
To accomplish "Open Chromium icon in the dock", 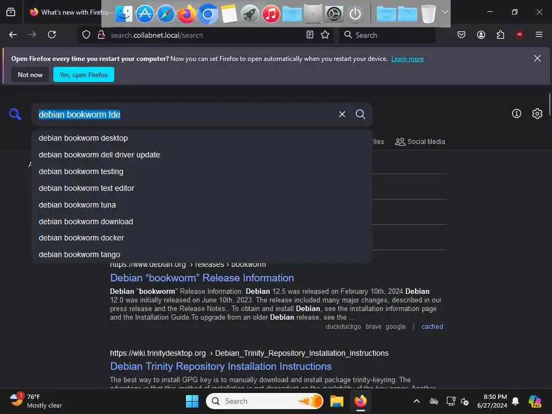I will tap(208, 15).
